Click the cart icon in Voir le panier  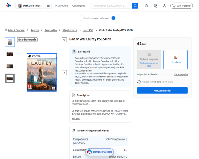point(174,6)
